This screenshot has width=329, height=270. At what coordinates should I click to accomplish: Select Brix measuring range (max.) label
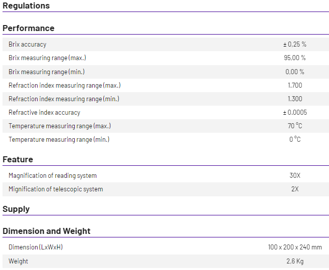[x=48, y=58]
